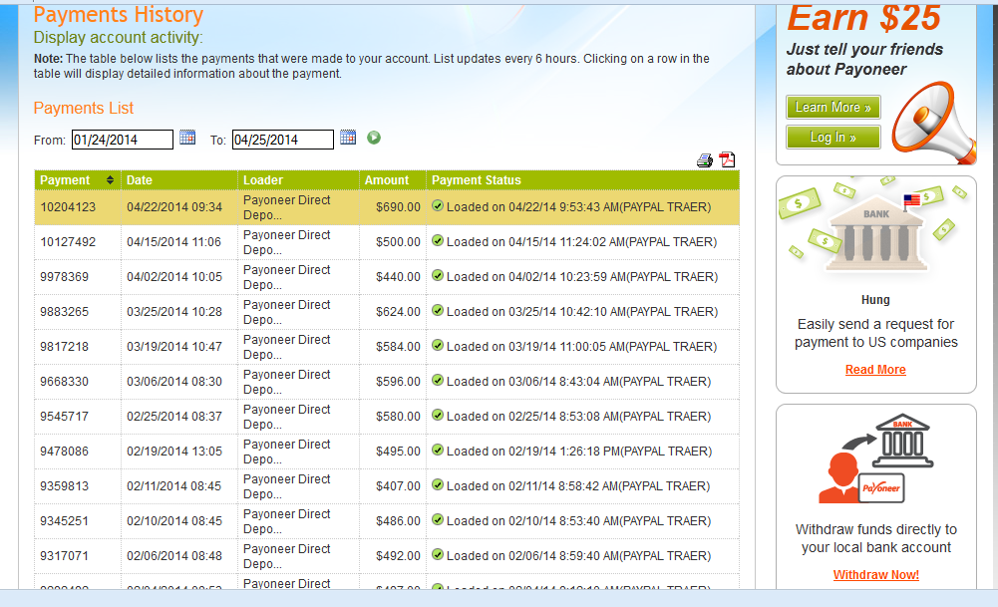Screen dimensions: 998x607
Task: Select payment ID 10204123
Action: click(68, 206)
